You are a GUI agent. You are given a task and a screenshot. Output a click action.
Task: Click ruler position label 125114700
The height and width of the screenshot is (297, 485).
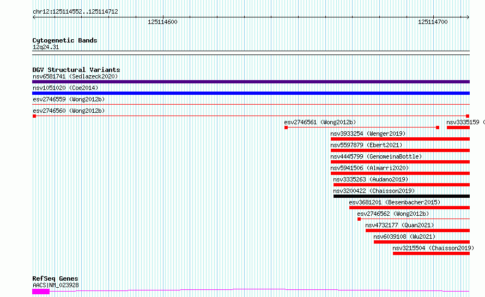pos(433,22)
